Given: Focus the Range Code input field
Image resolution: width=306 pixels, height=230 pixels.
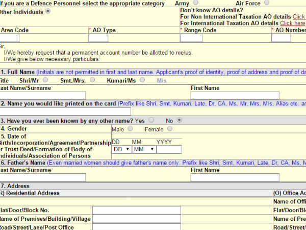Looking at the screenshot, I should tap(191, 38).
